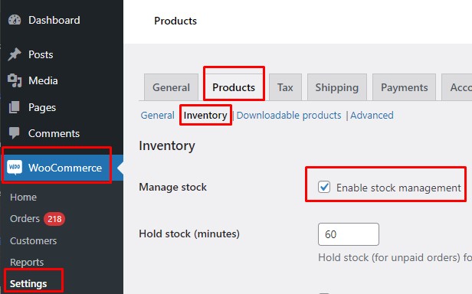The width and height of the screenshot is (472, 294).
Task: Open Orders in WooCommerce submenu
Action: 25,218
